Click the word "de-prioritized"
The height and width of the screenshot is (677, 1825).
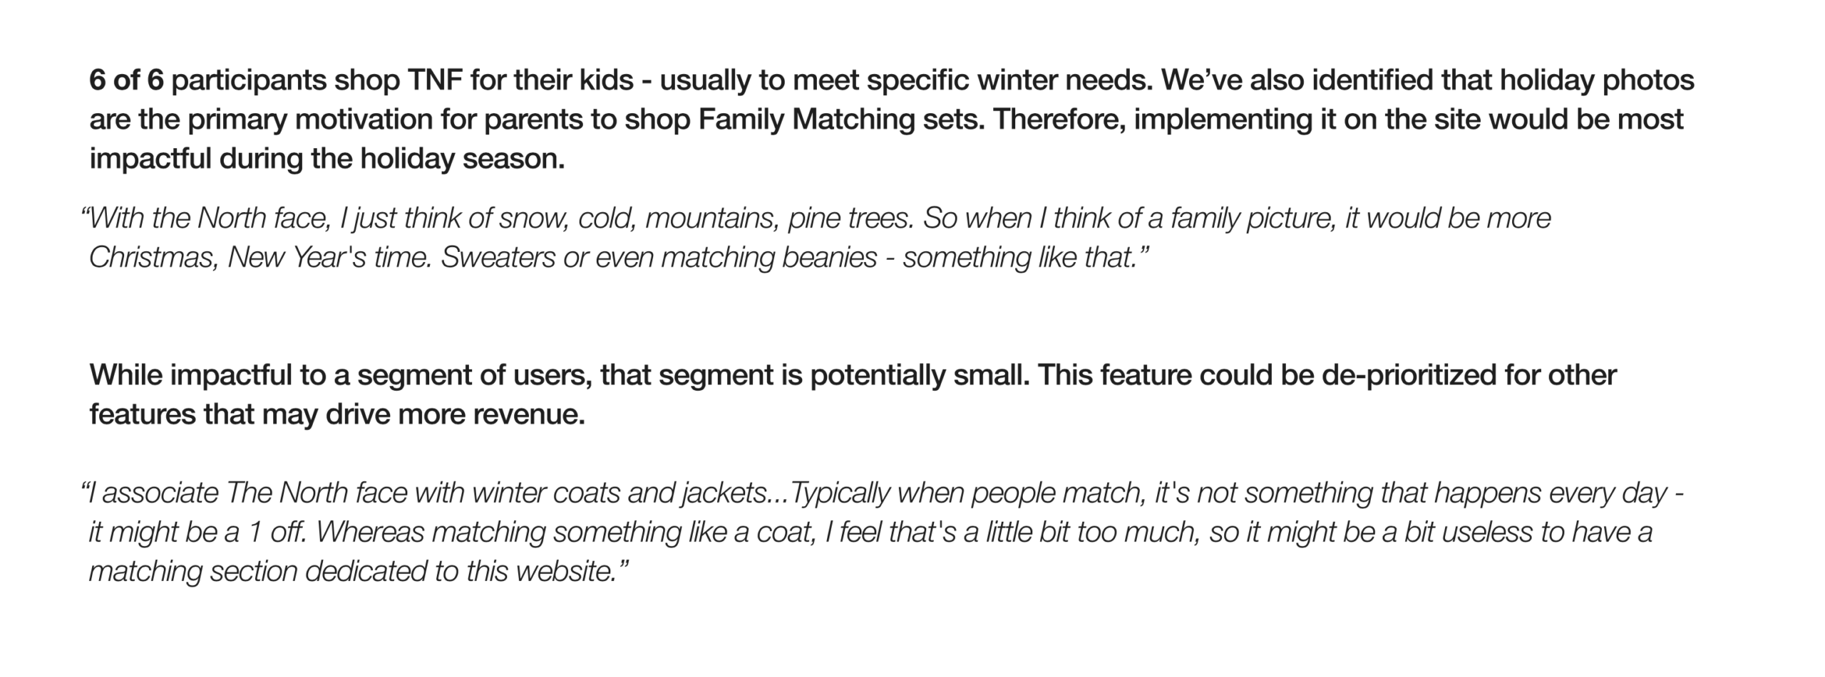click(x=1409, y=374)
